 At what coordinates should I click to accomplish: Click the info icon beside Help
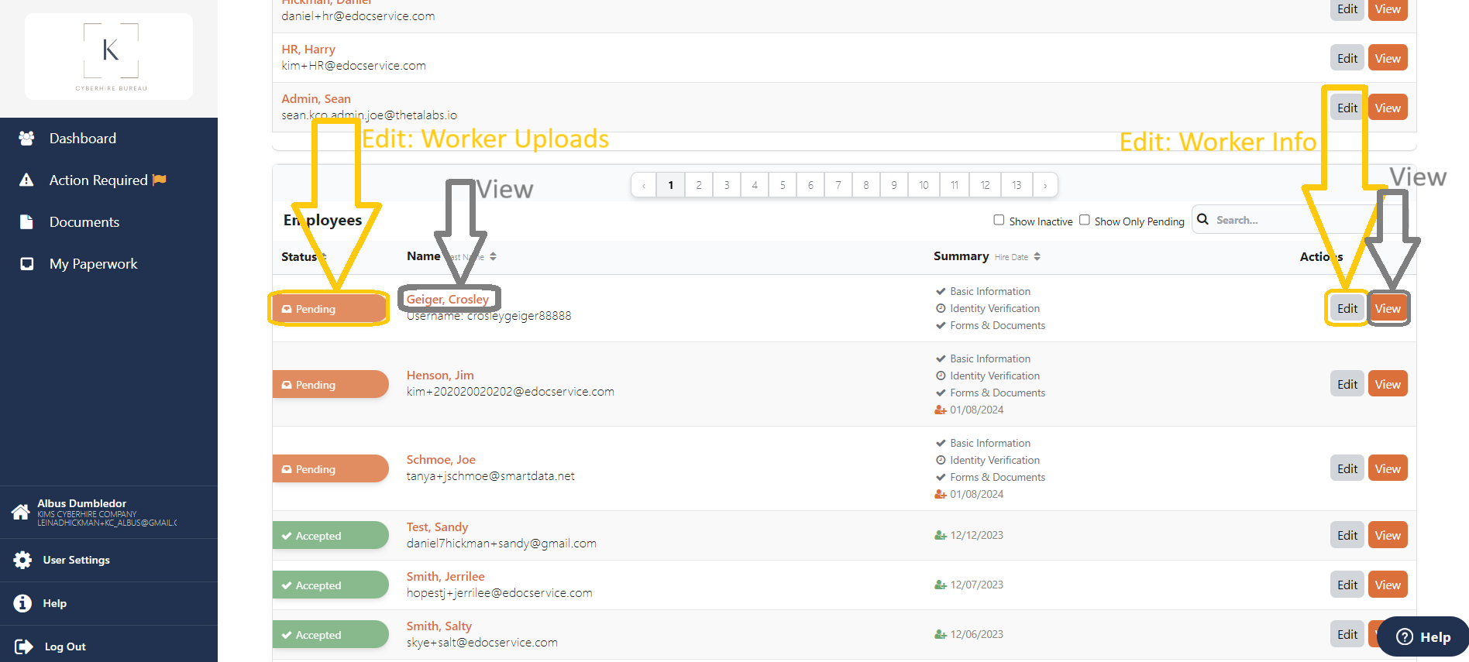pos(22,603)
